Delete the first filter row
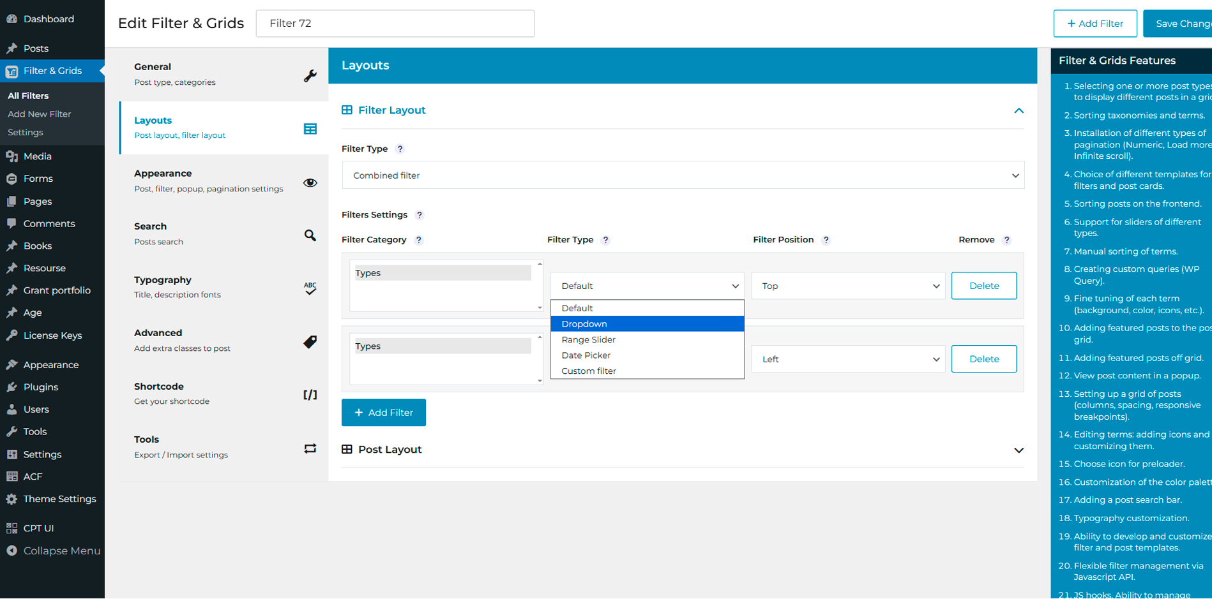The image size is (1212, 599). (983, 286)
